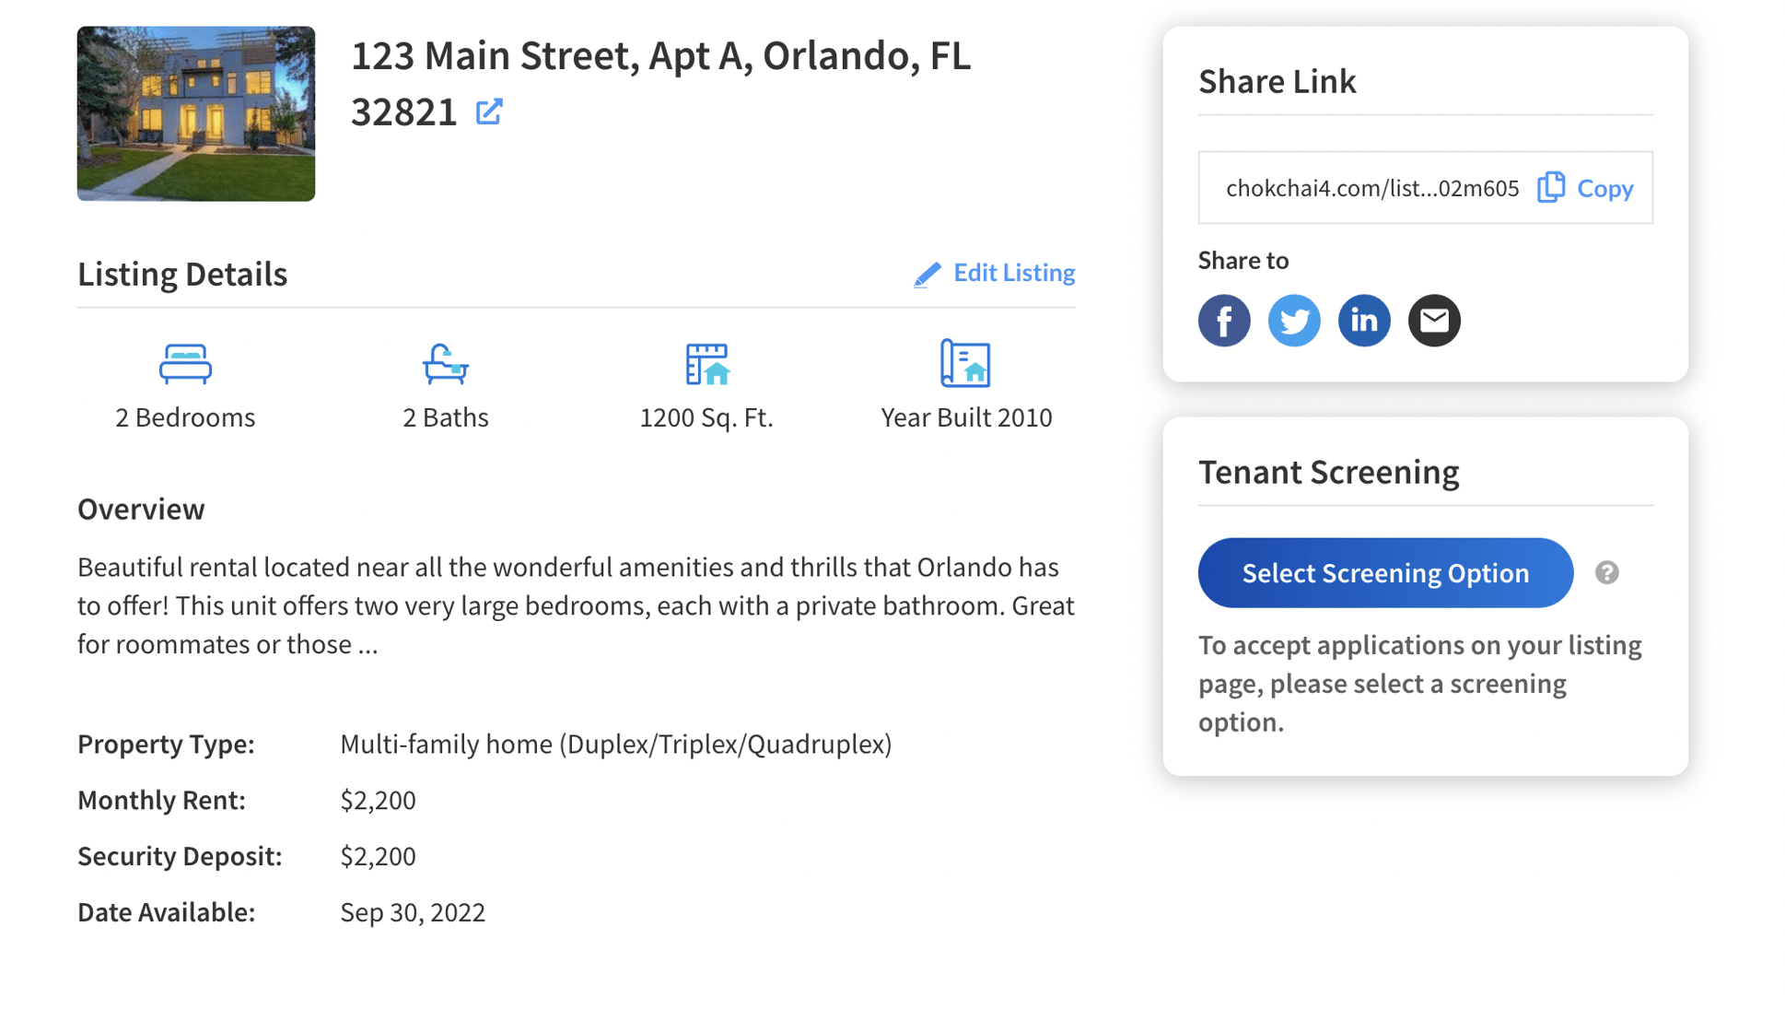Viewport: 1785px width, 1009px height.
Task: Click the property thumbnail image
Action: pos(195,111)
